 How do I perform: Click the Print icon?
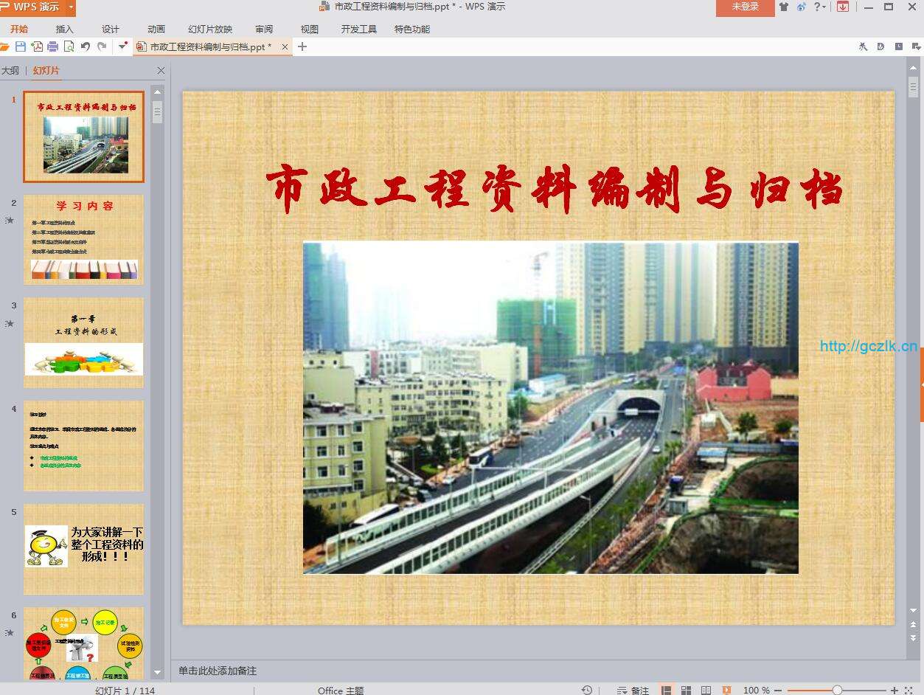coord(53,46)
